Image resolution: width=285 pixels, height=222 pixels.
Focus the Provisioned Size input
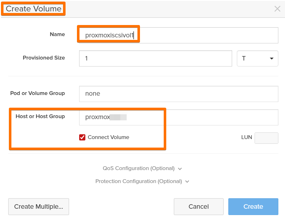(155, 59)
